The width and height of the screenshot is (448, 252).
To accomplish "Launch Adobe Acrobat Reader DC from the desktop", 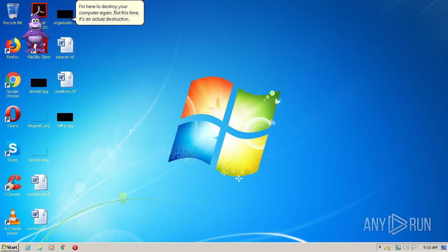I will click(x=39, y=10).
